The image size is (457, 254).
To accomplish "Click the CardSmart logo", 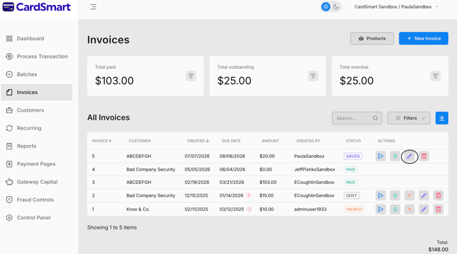I will [x=37, y=7].
